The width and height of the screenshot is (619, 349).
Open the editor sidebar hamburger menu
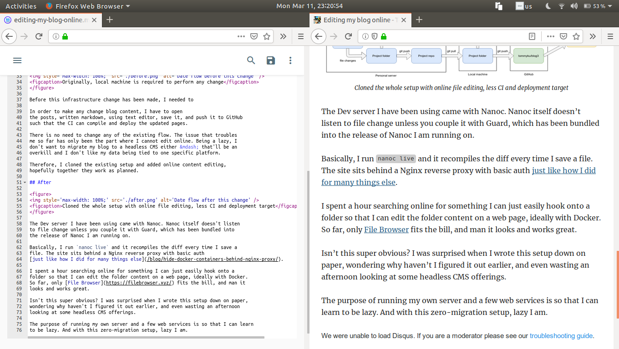17,60
